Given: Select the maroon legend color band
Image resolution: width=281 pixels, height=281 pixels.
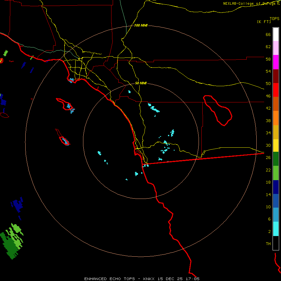Looking at the screenshot, I should [x=276, y=76].
